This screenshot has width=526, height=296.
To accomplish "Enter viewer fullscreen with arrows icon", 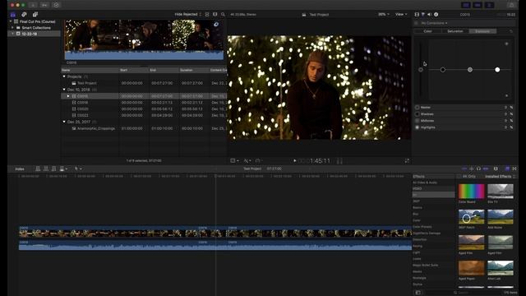I will pyautogui.click(x=407, y=161).
